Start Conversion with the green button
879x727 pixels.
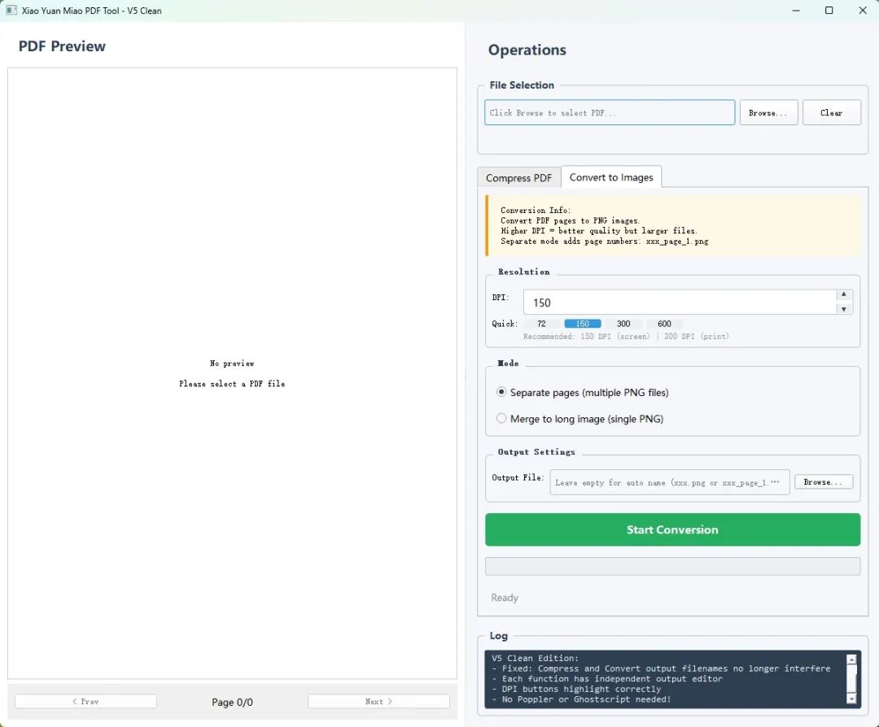pyautogui.click(x=672, y=529)
